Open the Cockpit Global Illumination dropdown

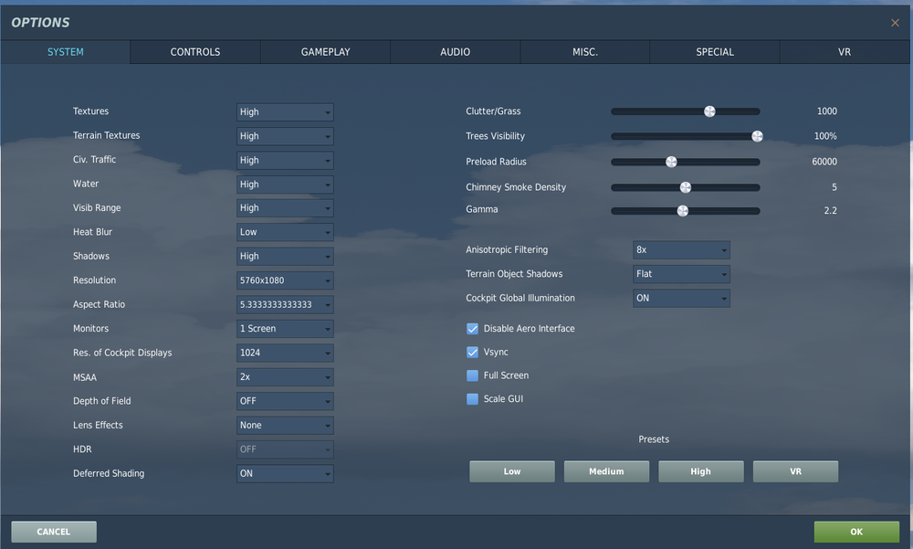tap(681, 299)
